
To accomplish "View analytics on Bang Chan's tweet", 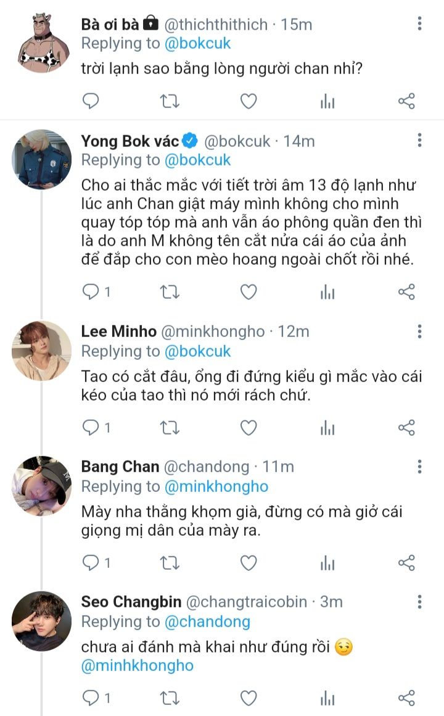I will (327, 562).
